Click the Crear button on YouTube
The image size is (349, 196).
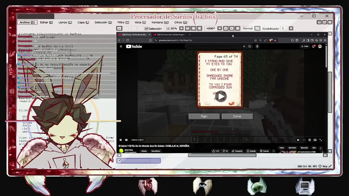(305, 47)
